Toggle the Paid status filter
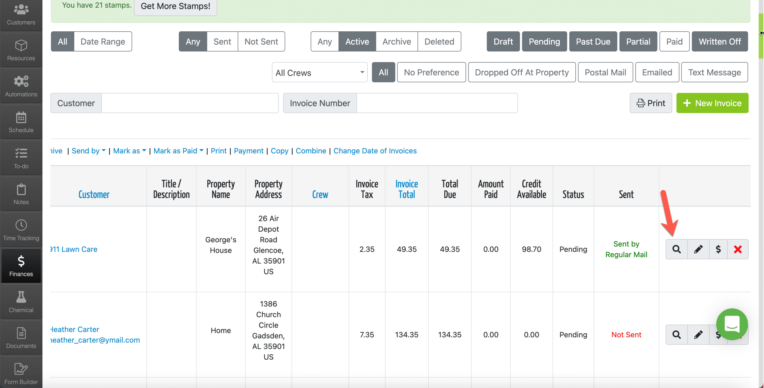This screenshot has height=388, width=764. tap(674, 41)
